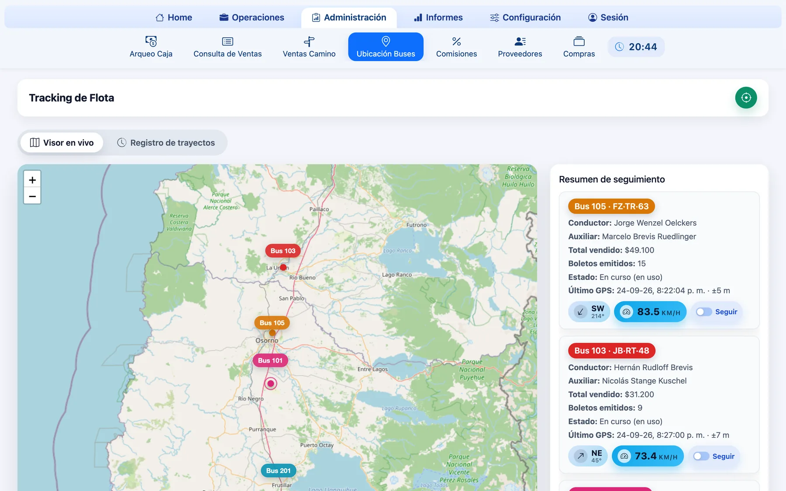
Task: Click 'Auxiliar: Marcelo Brevis Ruedlinger' text
Action: (x=632, y=237)
